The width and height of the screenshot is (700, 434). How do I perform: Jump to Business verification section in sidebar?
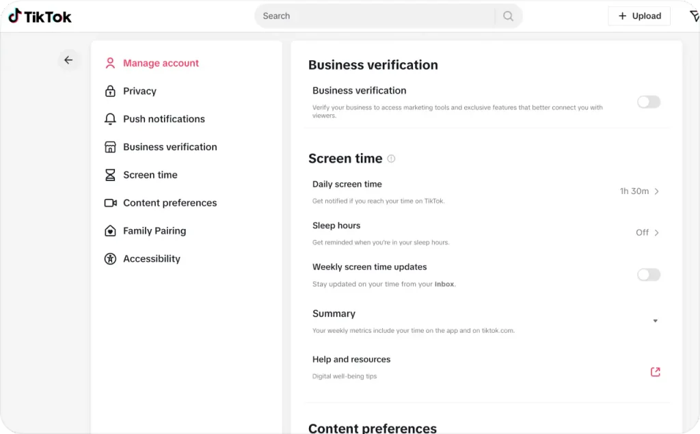click(x=170, y=147)
